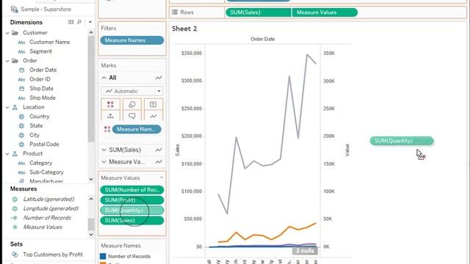
Task: Open the Size marks button
Action: [x=132, y=104]
